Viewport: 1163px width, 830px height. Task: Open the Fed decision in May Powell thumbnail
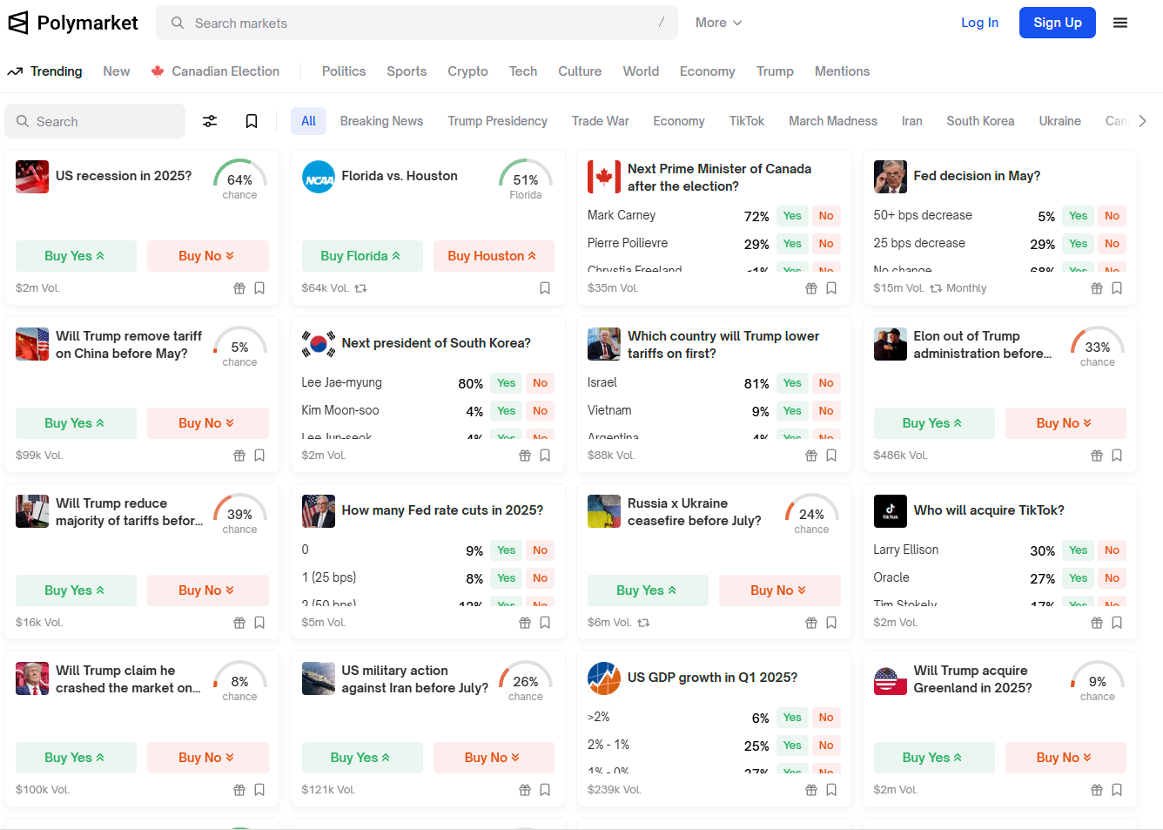pyautogui.click(x=891, y=177)
